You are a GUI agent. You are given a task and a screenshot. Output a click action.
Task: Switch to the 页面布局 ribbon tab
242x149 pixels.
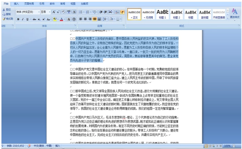pyautogui.click(x=29, y=3)
